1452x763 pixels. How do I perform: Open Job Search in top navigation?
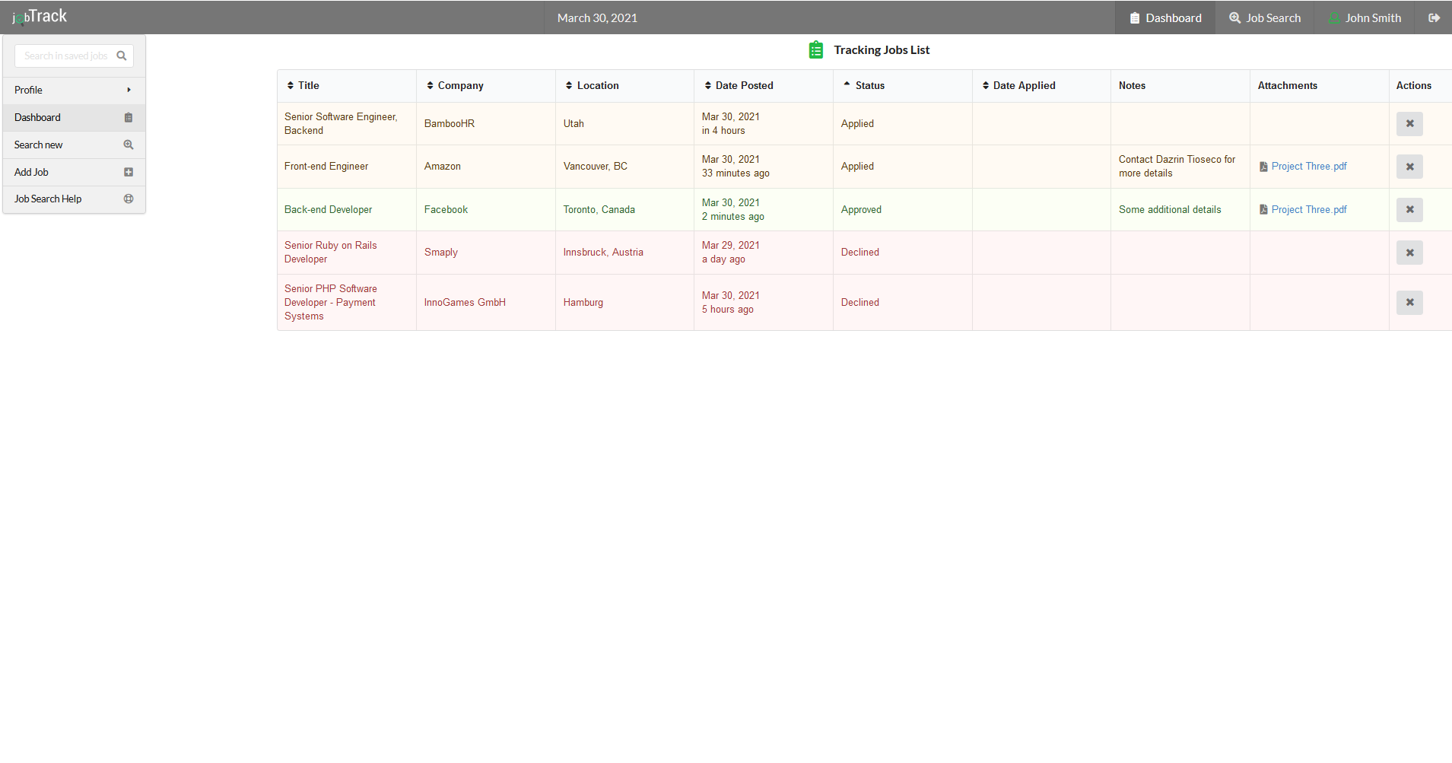[1265, 17]
